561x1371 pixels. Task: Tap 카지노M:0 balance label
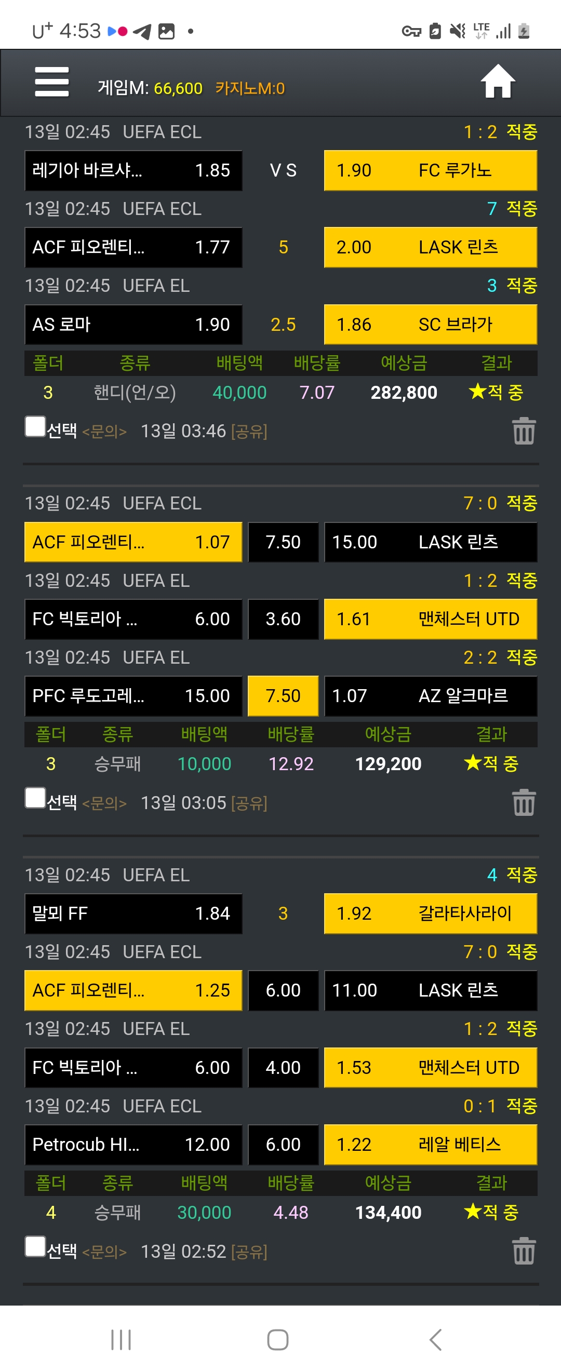(250, 88)
